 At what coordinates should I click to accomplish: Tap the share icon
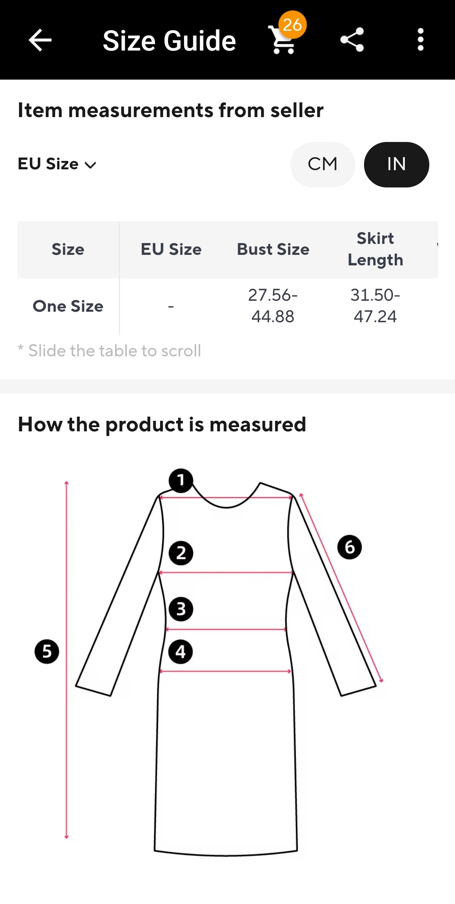click(352, 40)
